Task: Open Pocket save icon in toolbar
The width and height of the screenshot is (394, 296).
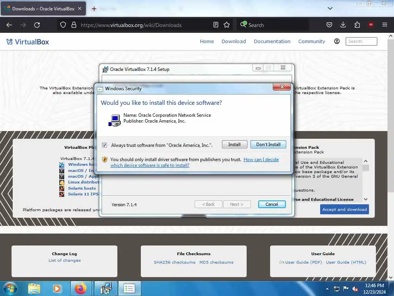Action: click(x=329, y=25)
